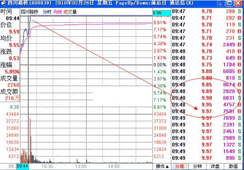Click the 四川路桥 stock name label
244x170 pixels.
click(29, 12)
